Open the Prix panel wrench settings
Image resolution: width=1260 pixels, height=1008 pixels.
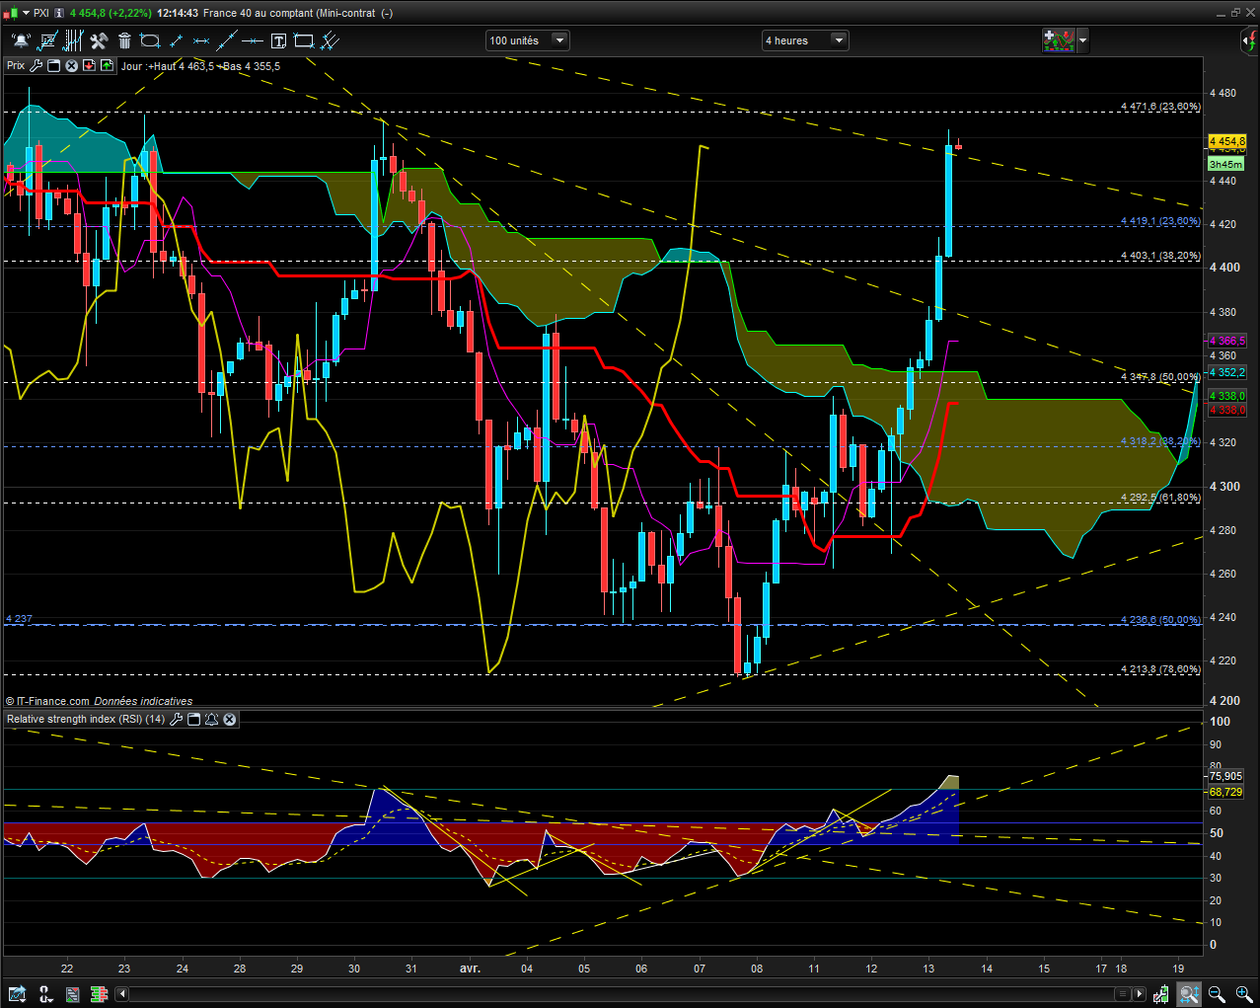point(37,66)
